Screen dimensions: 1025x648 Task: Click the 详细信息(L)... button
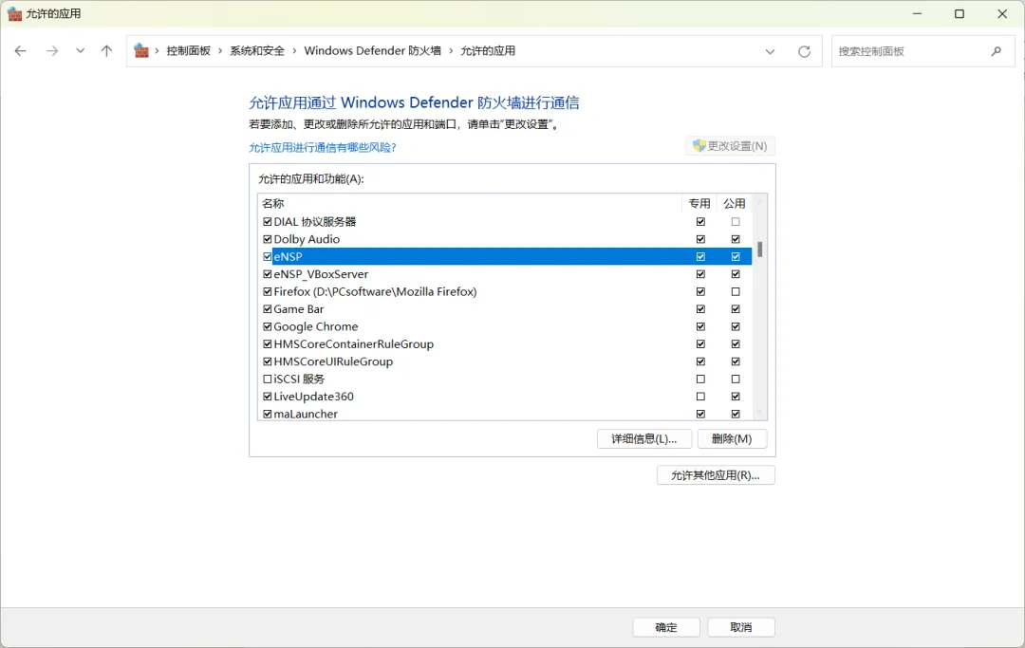pos(643,439)
